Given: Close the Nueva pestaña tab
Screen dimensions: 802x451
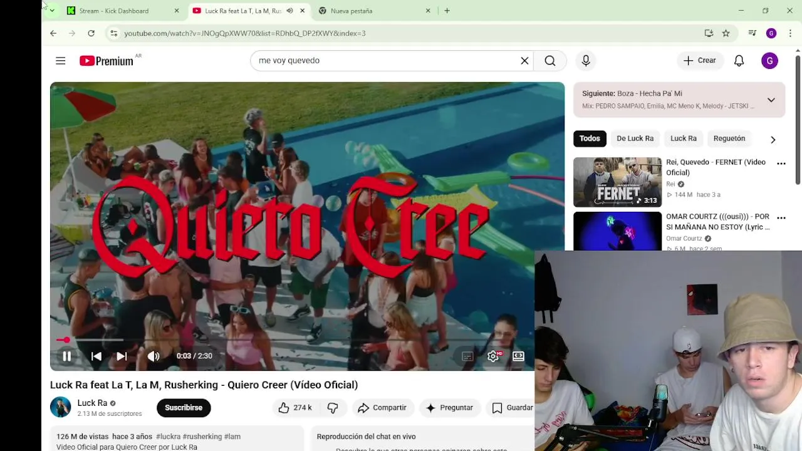Looking at the screenshot, I should (x=428, y=11).
